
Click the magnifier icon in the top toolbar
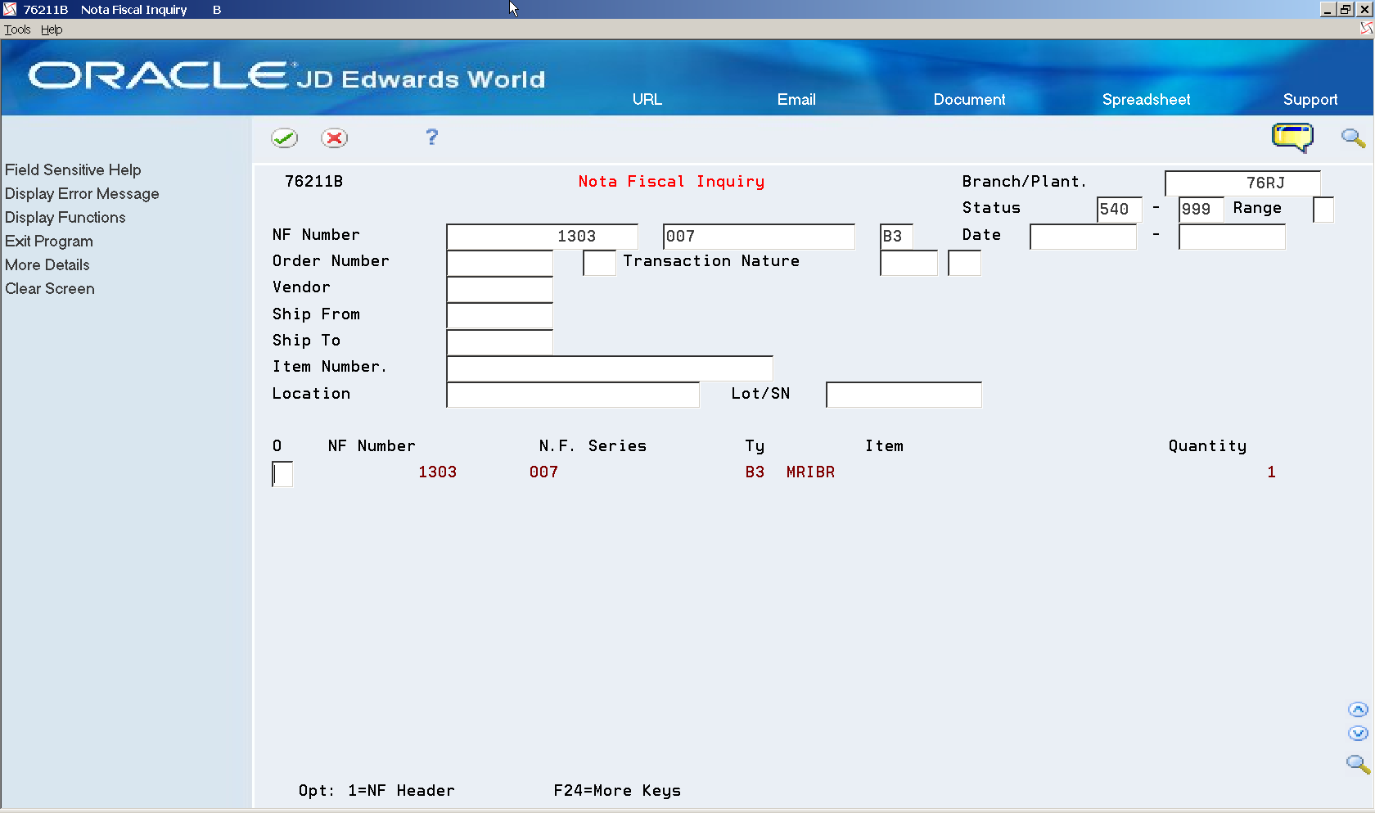click(1353, 138)
